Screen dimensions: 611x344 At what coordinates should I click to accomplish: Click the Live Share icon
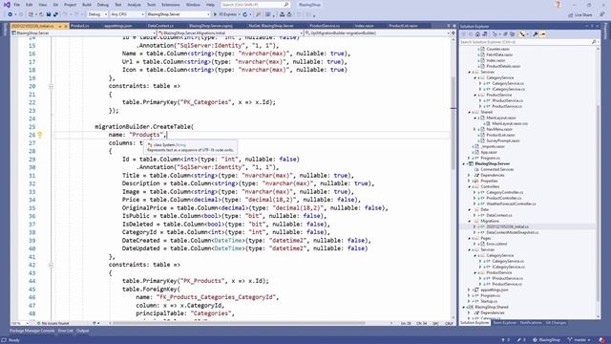(x=580, y=15)
